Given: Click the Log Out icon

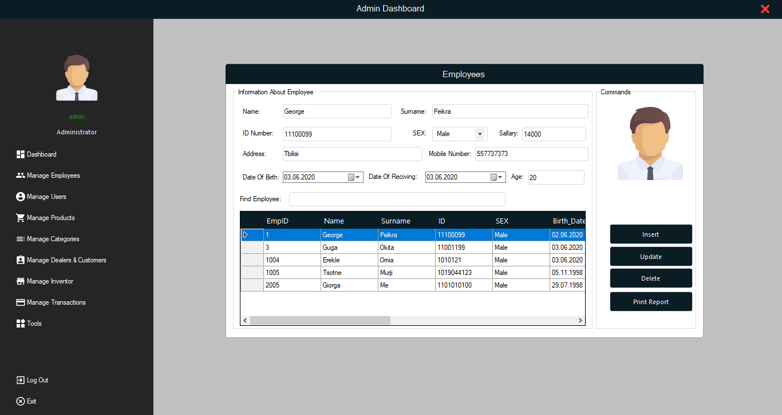Looking at the screenshot, I should click(21, 380).
